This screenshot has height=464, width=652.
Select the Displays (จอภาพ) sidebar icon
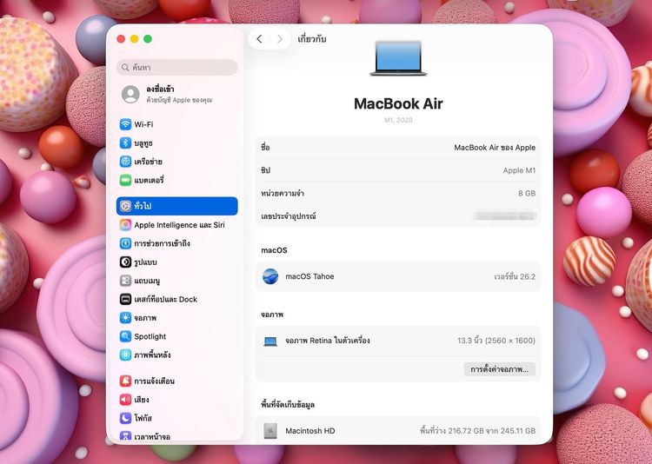(x=125, y=318)
